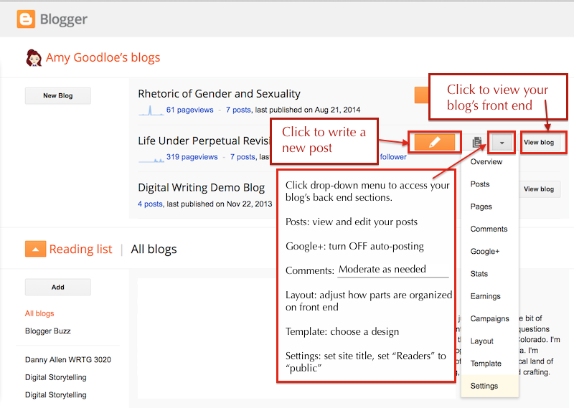Open Rhetoric of Gender and Sexuality blog
Image resolution: width=574 pixels, height=408 pixels.
pyautogui.click(x=219, y=94)
